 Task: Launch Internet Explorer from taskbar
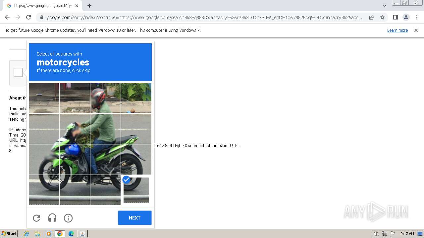26,234
